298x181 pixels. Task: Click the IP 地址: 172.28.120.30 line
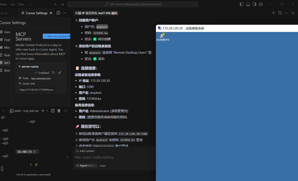[94, 81]
